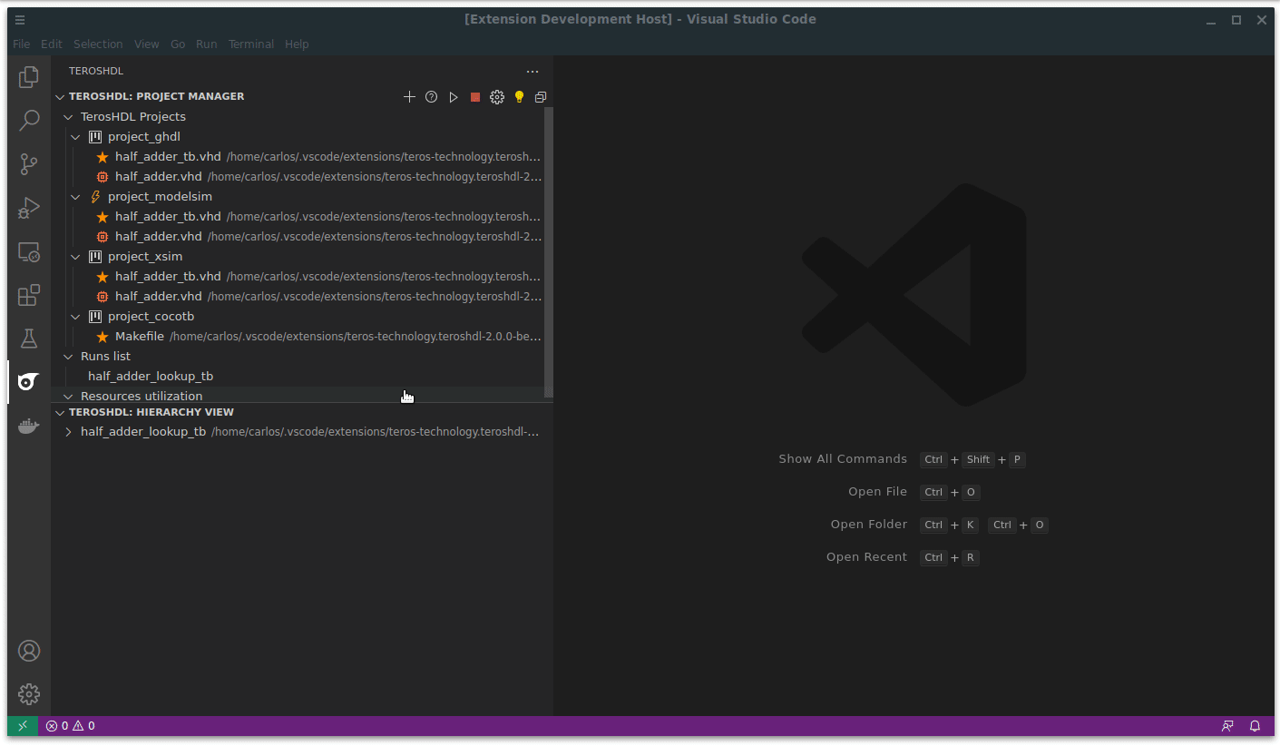Open the Edit menu
Image resolution: width=1280 pixels, height=746 pixels.
click(52, 44)
